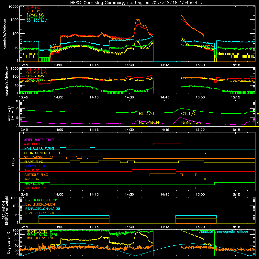Click the raised GAP_FLAG segment
The width and height of the screenshot is (259, 259).
coord(167,143)
